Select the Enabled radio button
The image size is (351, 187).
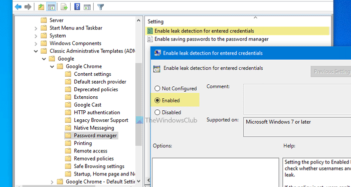(157, 100)
